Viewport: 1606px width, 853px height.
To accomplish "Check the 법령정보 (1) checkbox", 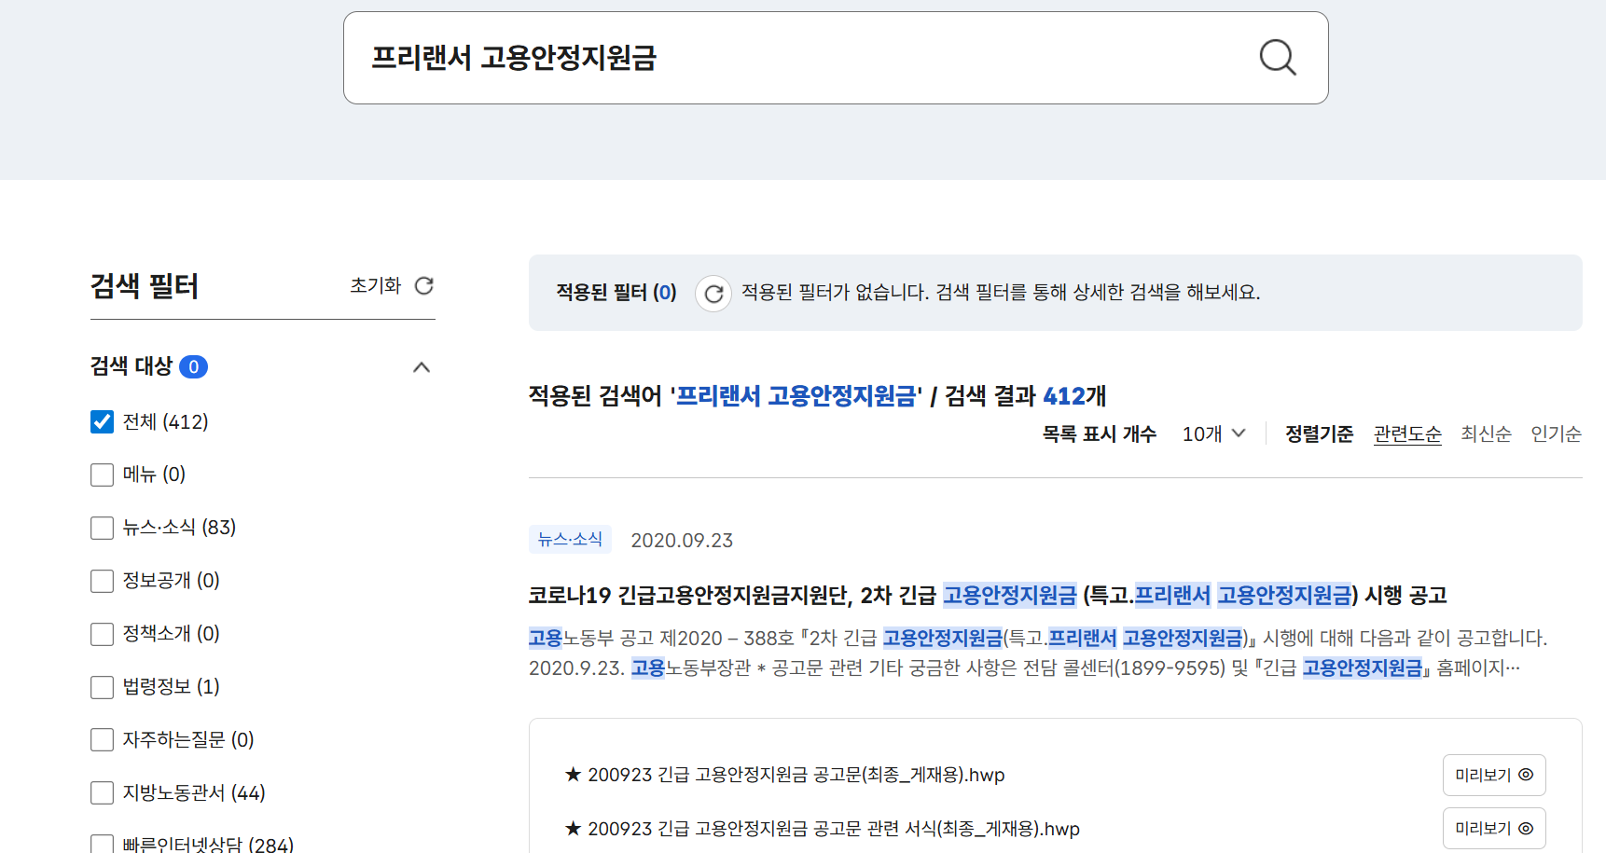I will [x=102, y=688].
